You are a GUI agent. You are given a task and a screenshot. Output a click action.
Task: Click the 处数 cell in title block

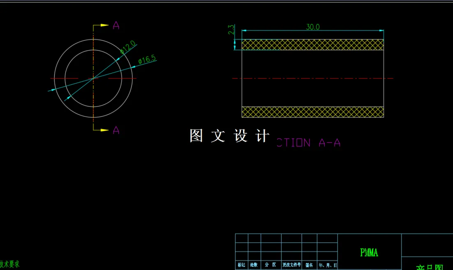tap(254, 265)
